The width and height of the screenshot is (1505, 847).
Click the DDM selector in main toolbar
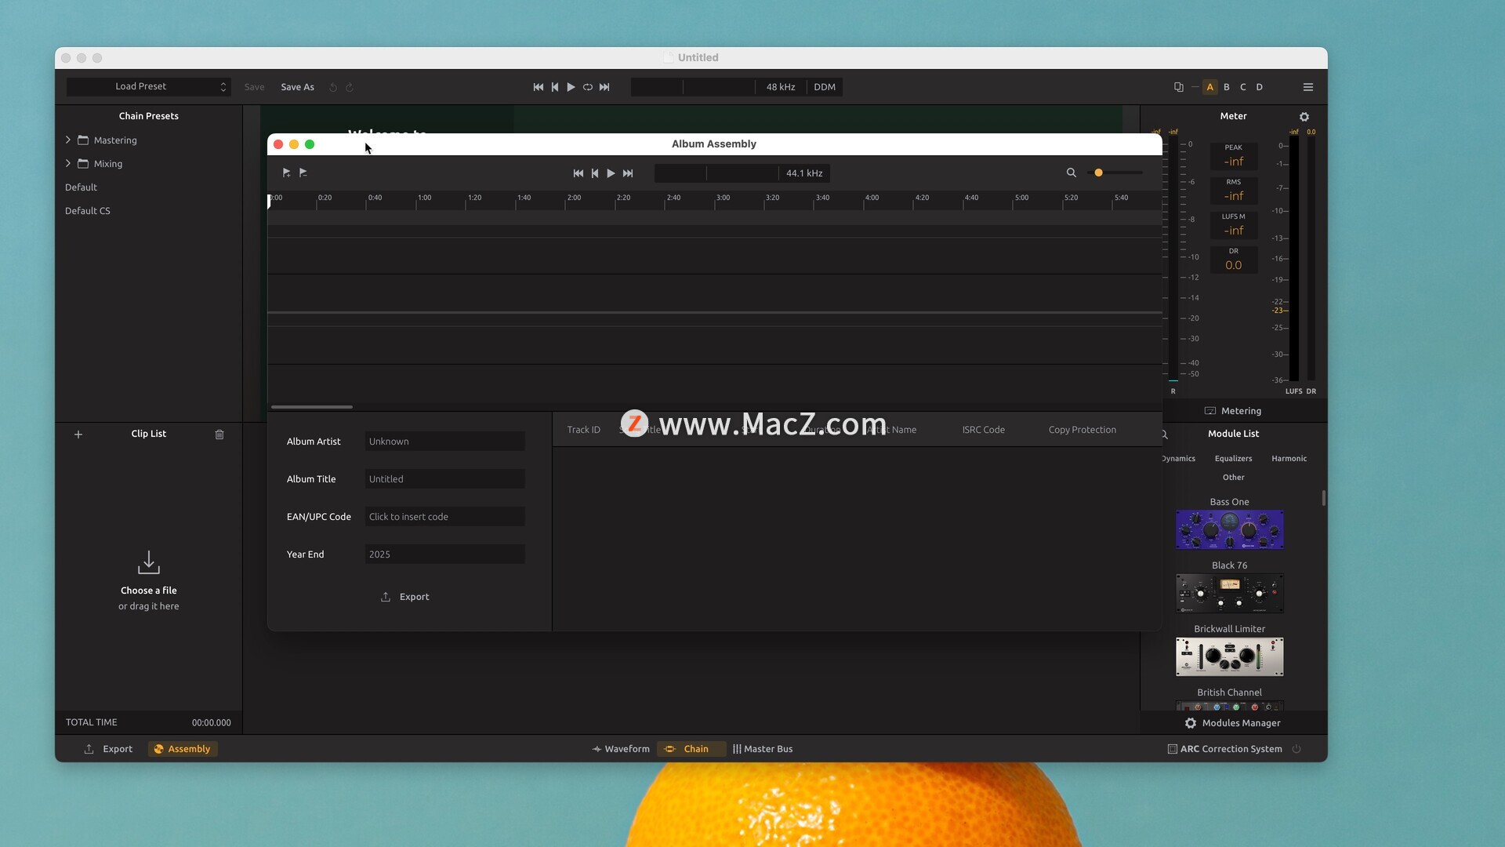click(825, 87)
